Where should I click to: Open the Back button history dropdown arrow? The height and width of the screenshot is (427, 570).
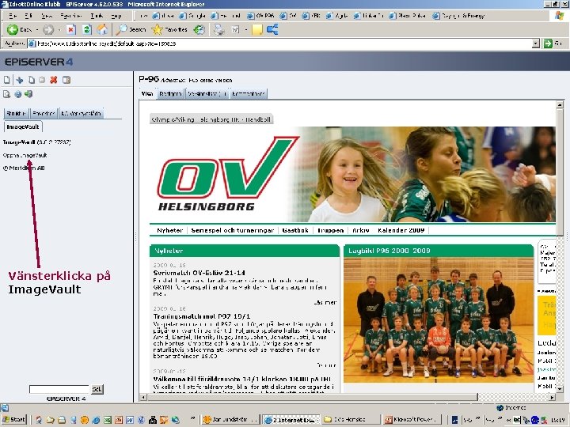tap(37, 29)
